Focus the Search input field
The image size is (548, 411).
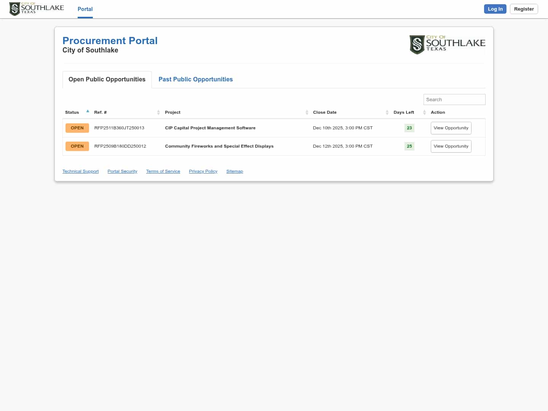tap(454, 100)
